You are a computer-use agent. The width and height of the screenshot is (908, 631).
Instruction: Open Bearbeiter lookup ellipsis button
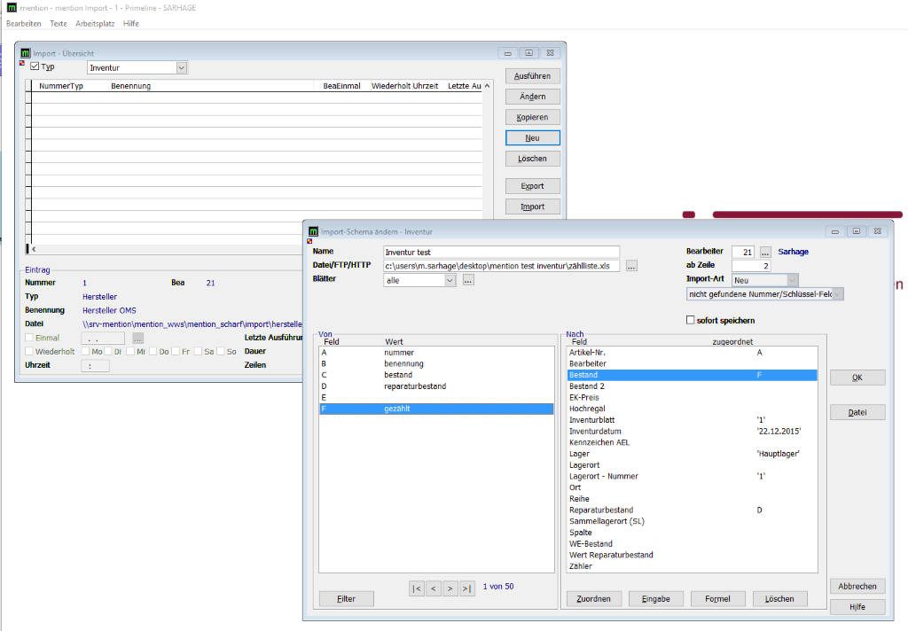[766, 253]
